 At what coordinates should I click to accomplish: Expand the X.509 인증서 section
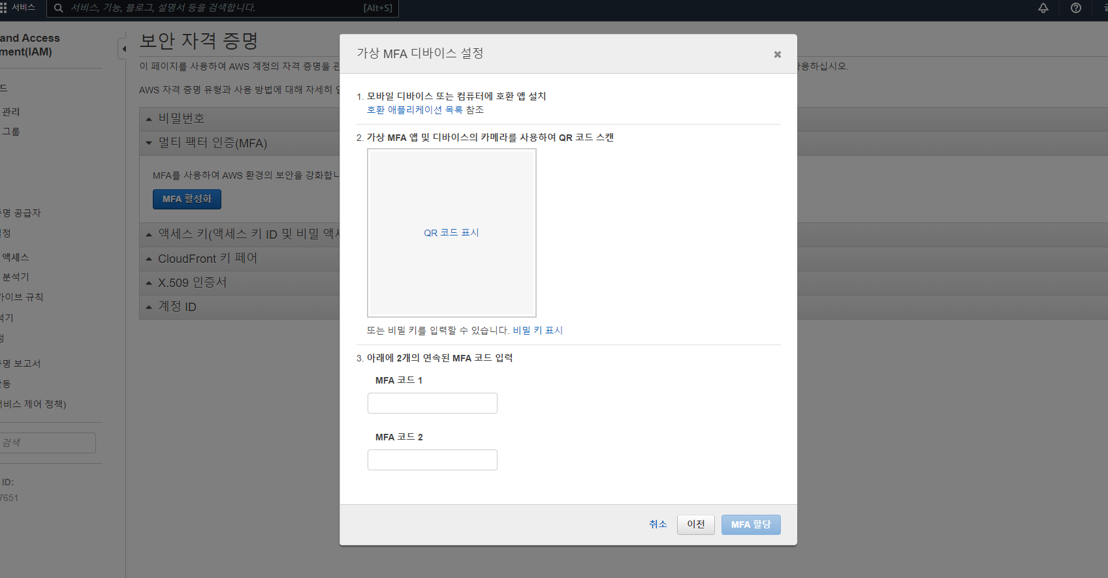pyautogui.click(x=192, y=282)
